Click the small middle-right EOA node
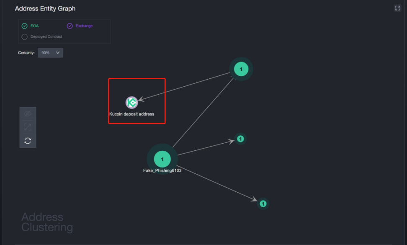 pyautogui.click(x=240, y=139)
